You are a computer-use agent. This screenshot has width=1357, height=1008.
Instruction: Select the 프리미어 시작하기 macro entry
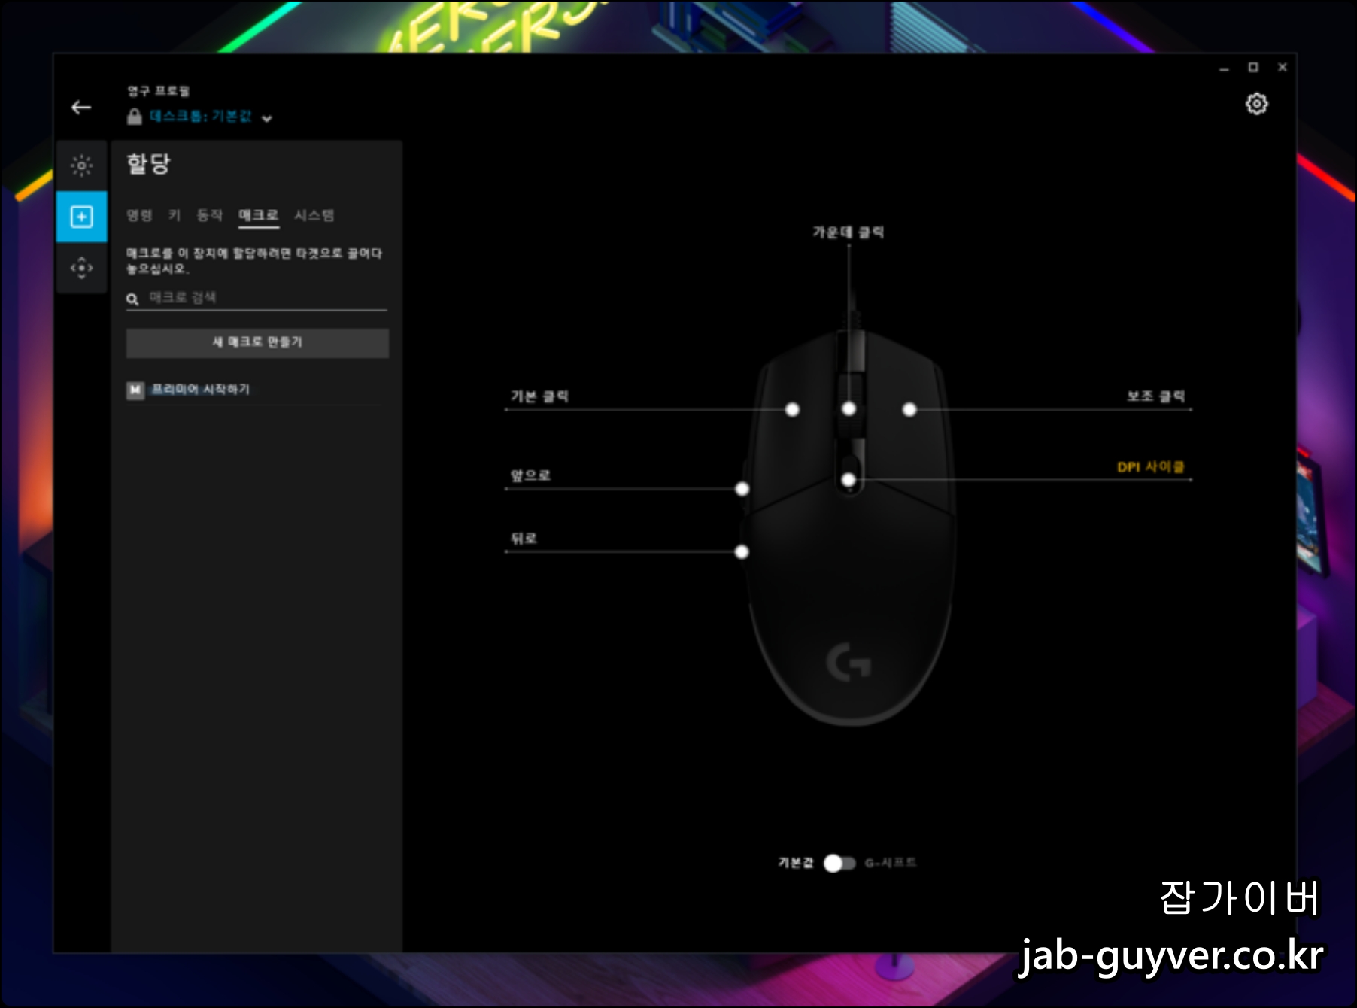(256, 390)
